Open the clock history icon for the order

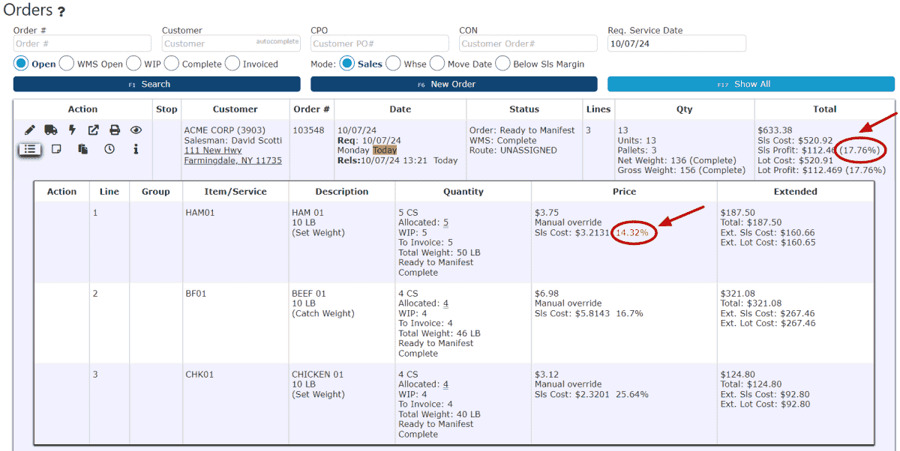click(x=109, y=149)
